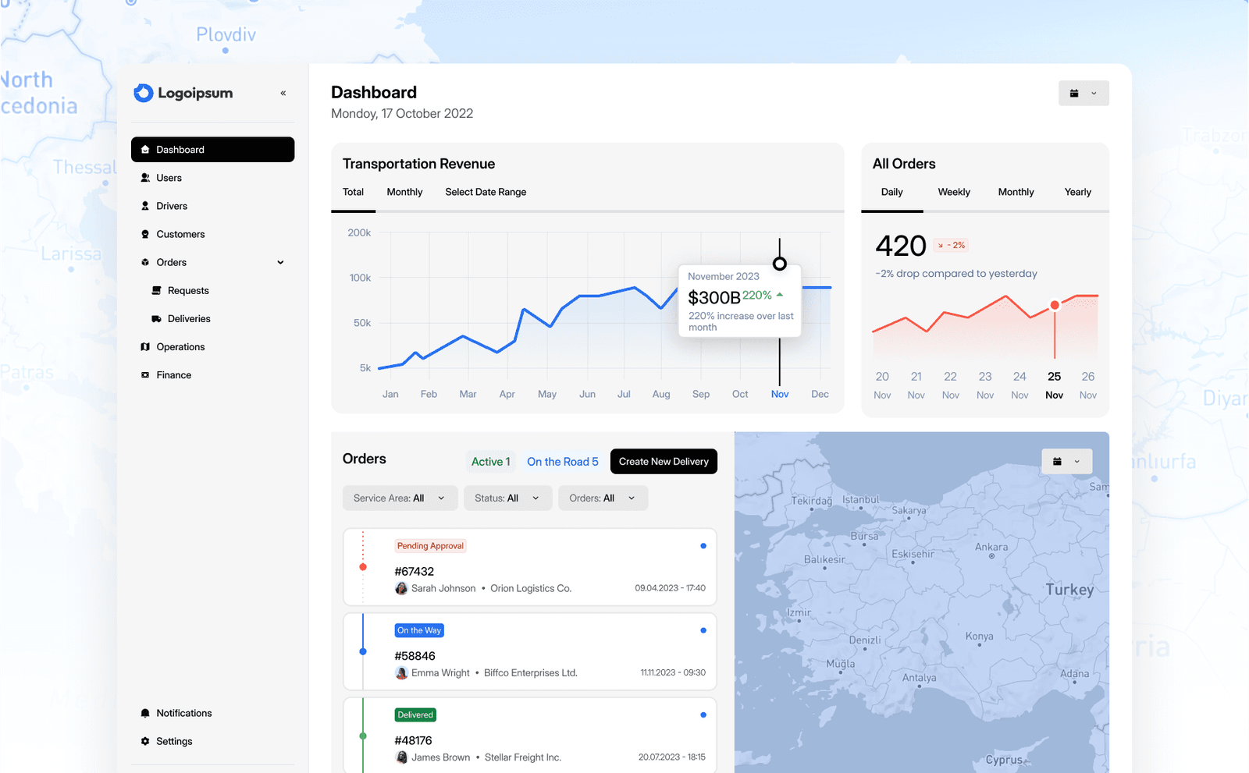Toggle the Active 1 orders filter
Screen dimensions: 1249x773
click(490, 461)
